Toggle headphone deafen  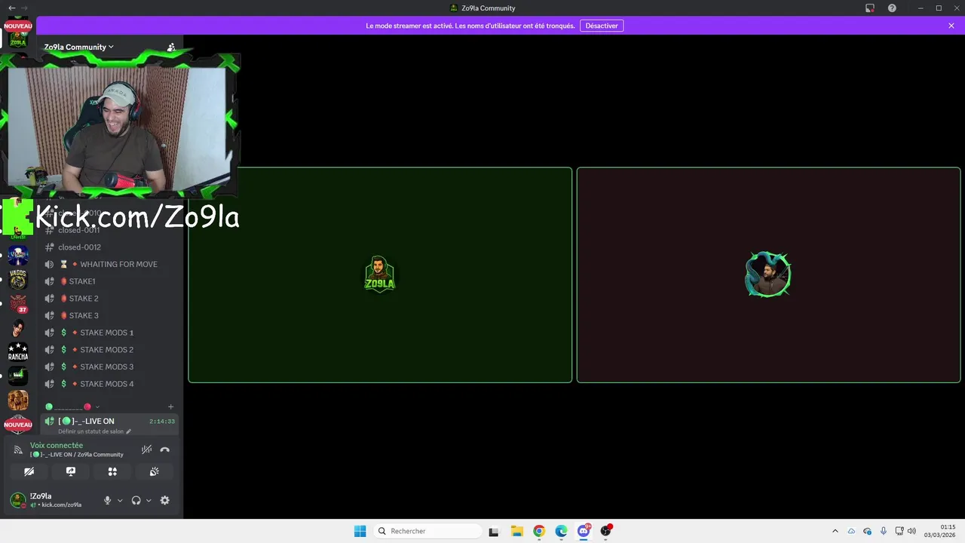coord(136,500)
